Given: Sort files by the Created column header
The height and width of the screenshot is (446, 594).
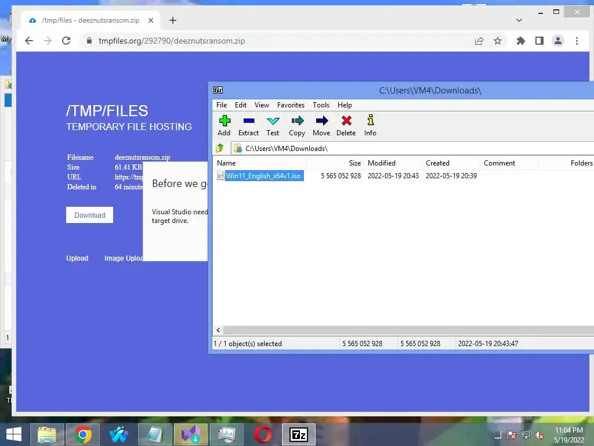Looking at the screenshot, I should [x=451, y=163].
